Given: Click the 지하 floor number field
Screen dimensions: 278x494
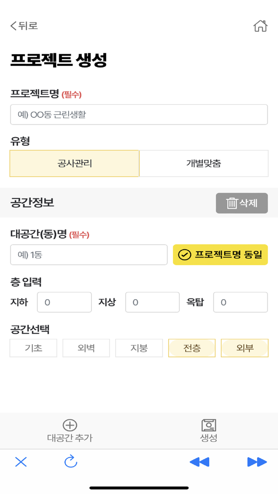Looking at the screenshot, I should coord(64,302).
